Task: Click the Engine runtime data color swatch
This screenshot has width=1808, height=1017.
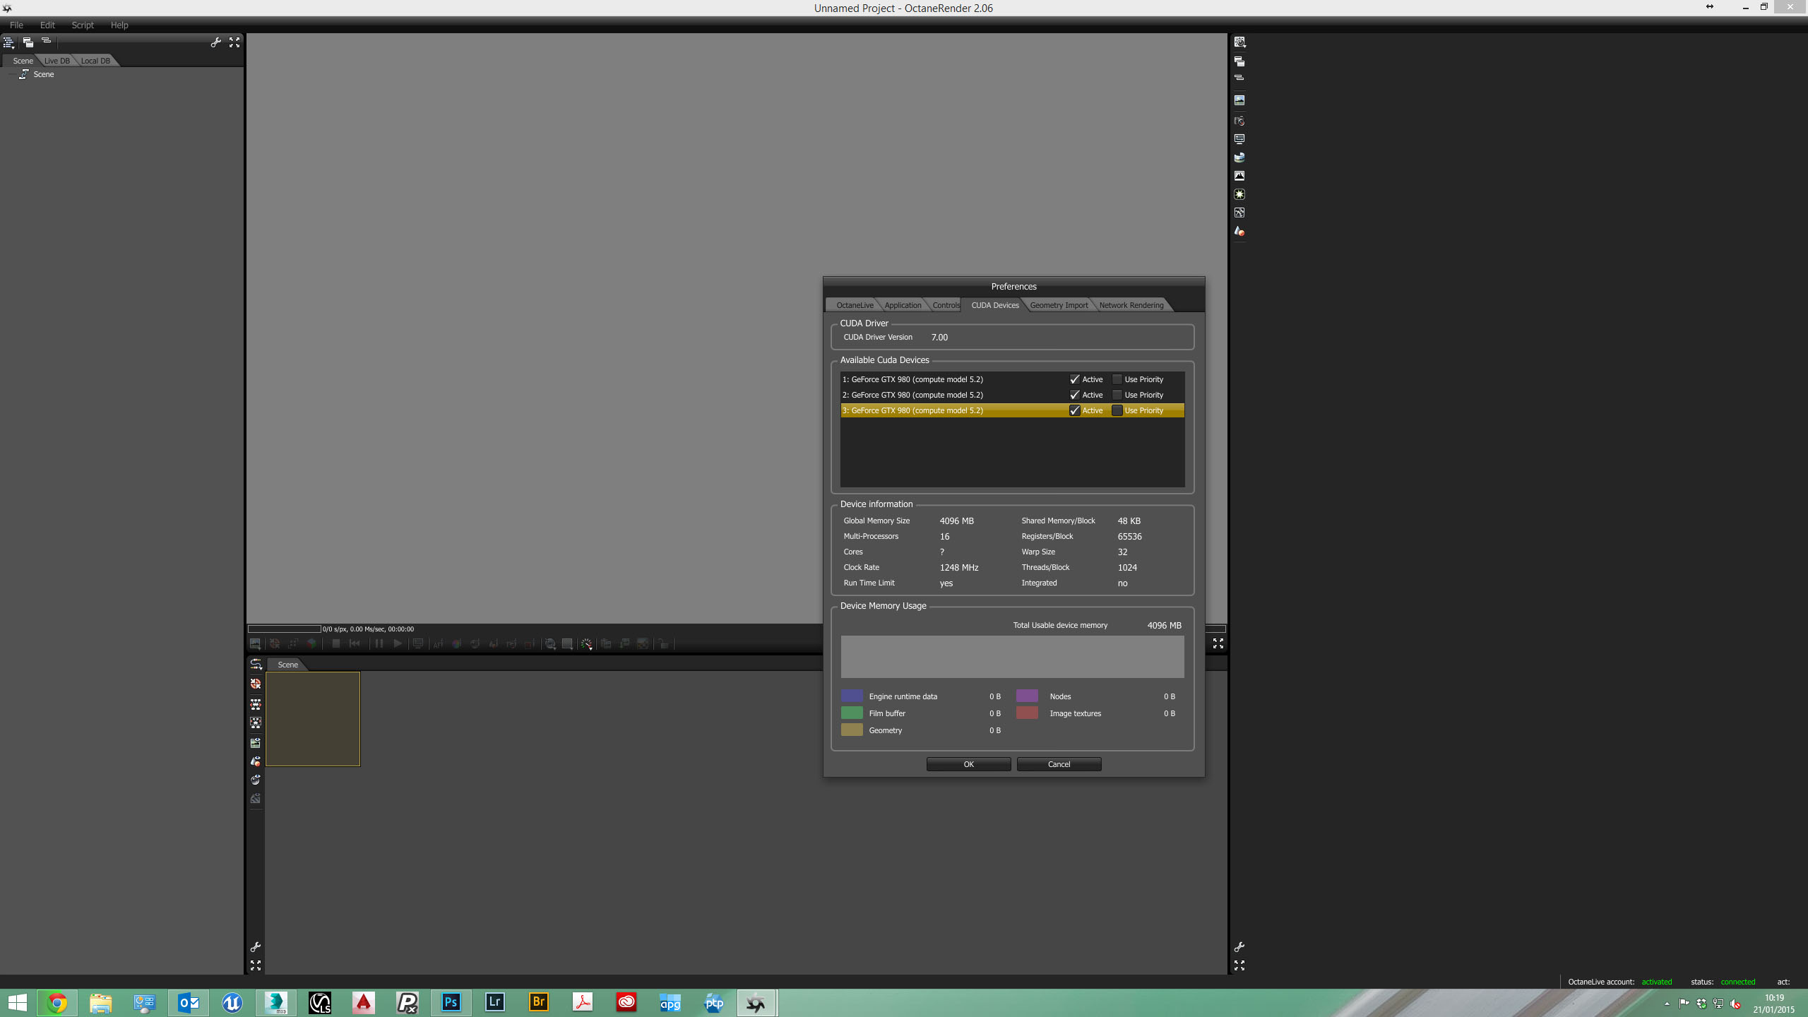Action: [852, 696]
